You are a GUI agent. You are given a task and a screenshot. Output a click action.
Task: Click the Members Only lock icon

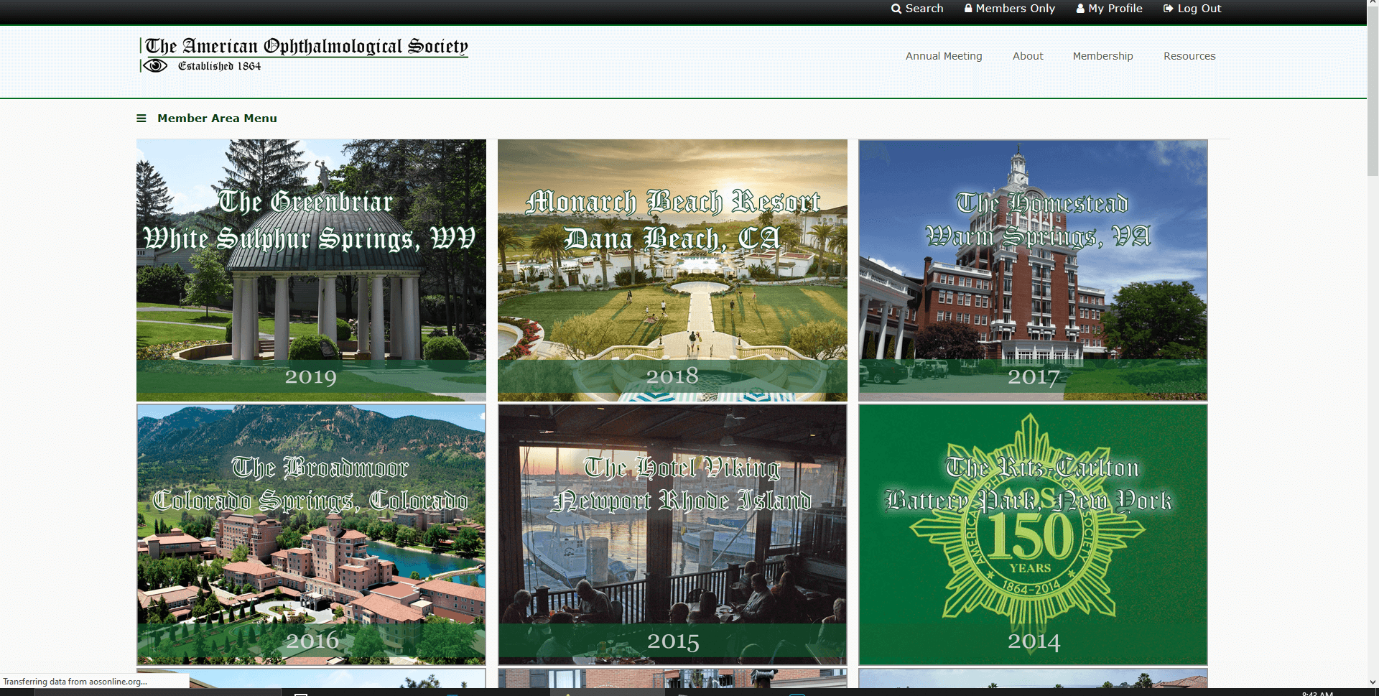(968, 9)
